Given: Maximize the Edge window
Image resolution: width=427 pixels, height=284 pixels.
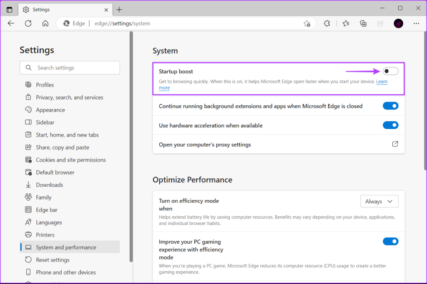Looking at the screenshot, I should [x=400, y=8].
